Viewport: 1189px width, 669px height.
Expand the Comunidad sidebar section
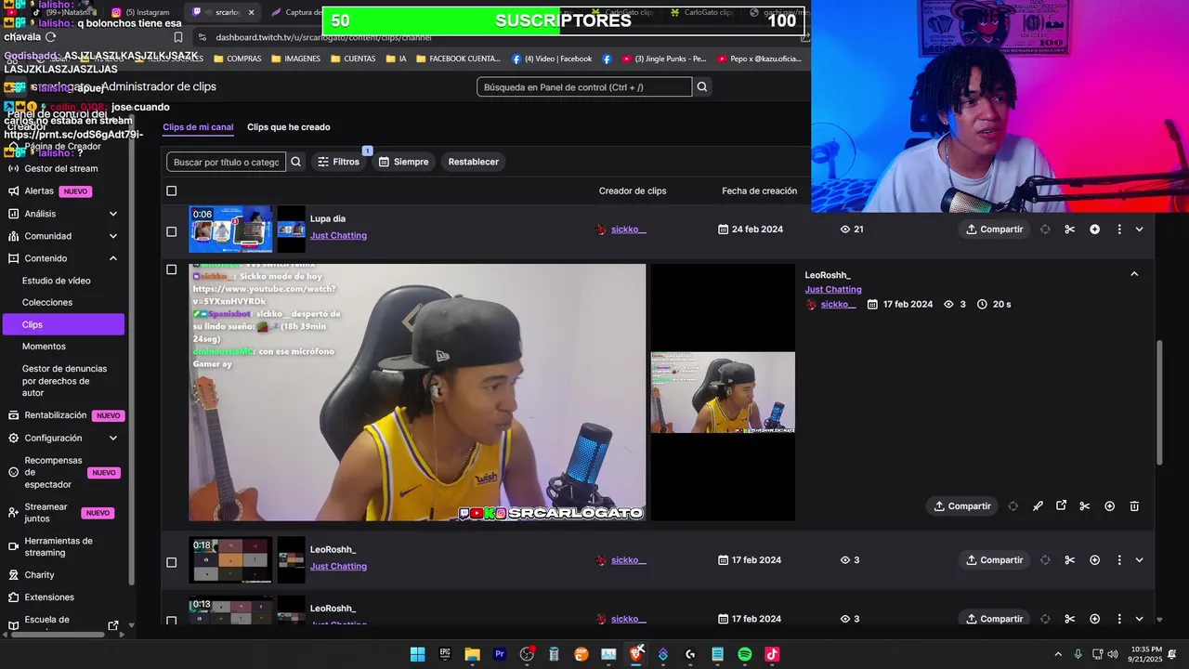[x=113, y=236]
